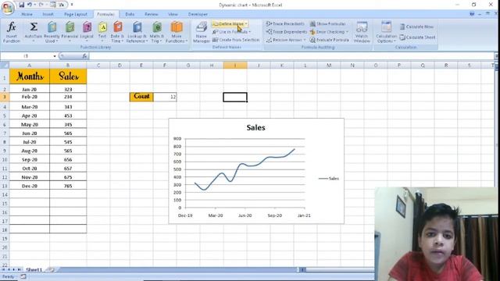
Task: Click the Months header cell
Action: 30,76
